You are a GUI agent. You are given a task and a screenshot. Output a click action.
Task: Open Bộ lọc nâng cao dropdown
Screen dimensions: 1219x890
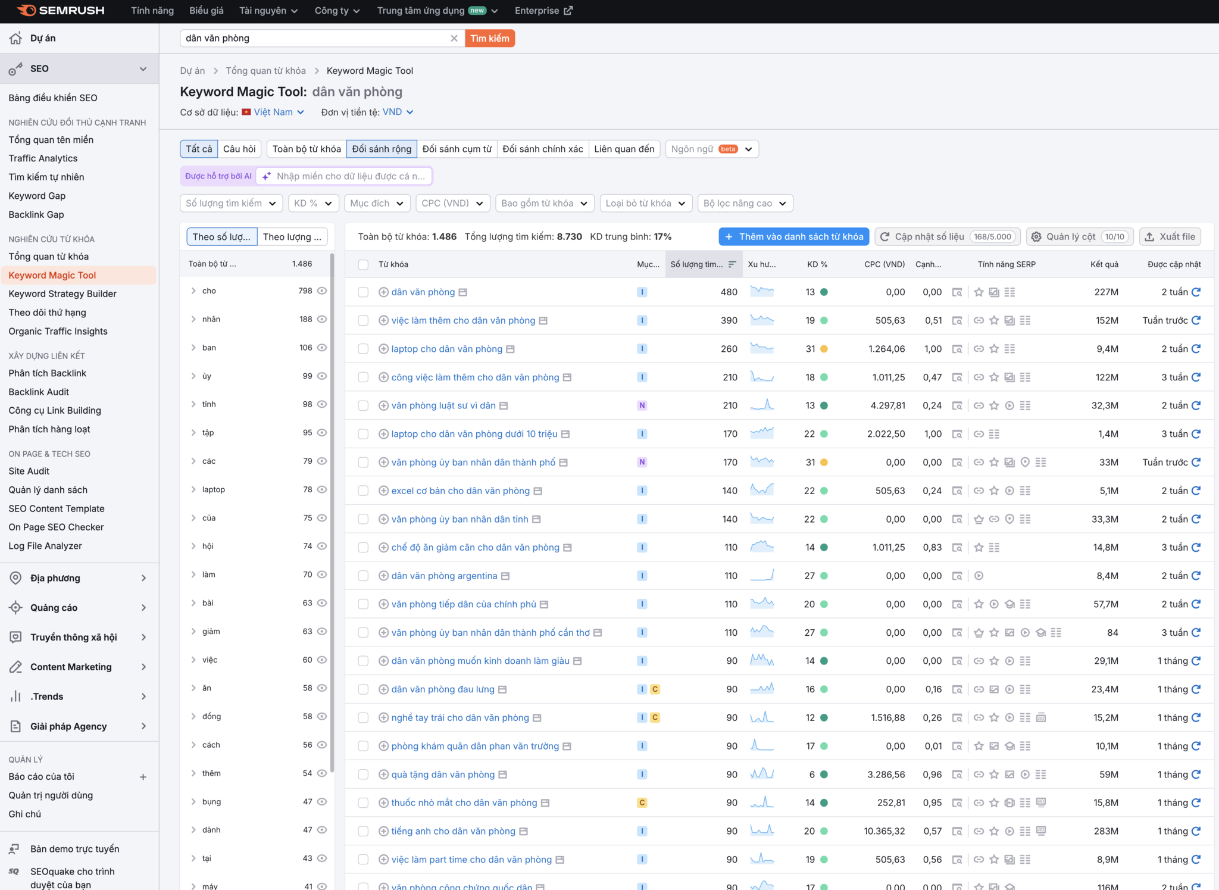tap(745, 203)
